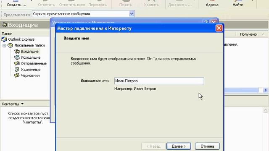Click the Ответить toolbar button
This screenshot has width=269, height=151.
click(47, 3)
